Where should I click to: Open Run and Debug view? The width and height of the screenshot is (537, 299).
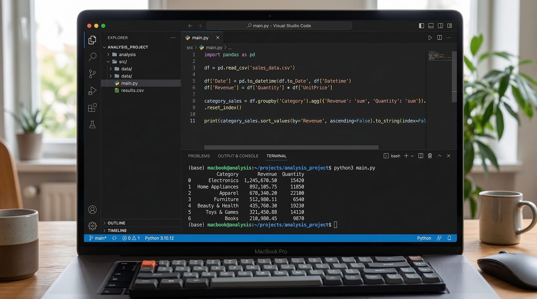[x=92, y=91]
